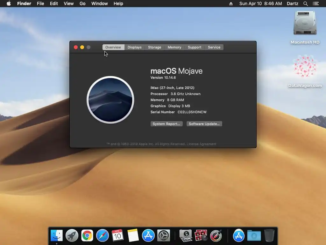Image resolution: width=326 pixels, height=245 pixels.
Task: Open Spotlight search magnifier
Action: [x=305, y=4]
